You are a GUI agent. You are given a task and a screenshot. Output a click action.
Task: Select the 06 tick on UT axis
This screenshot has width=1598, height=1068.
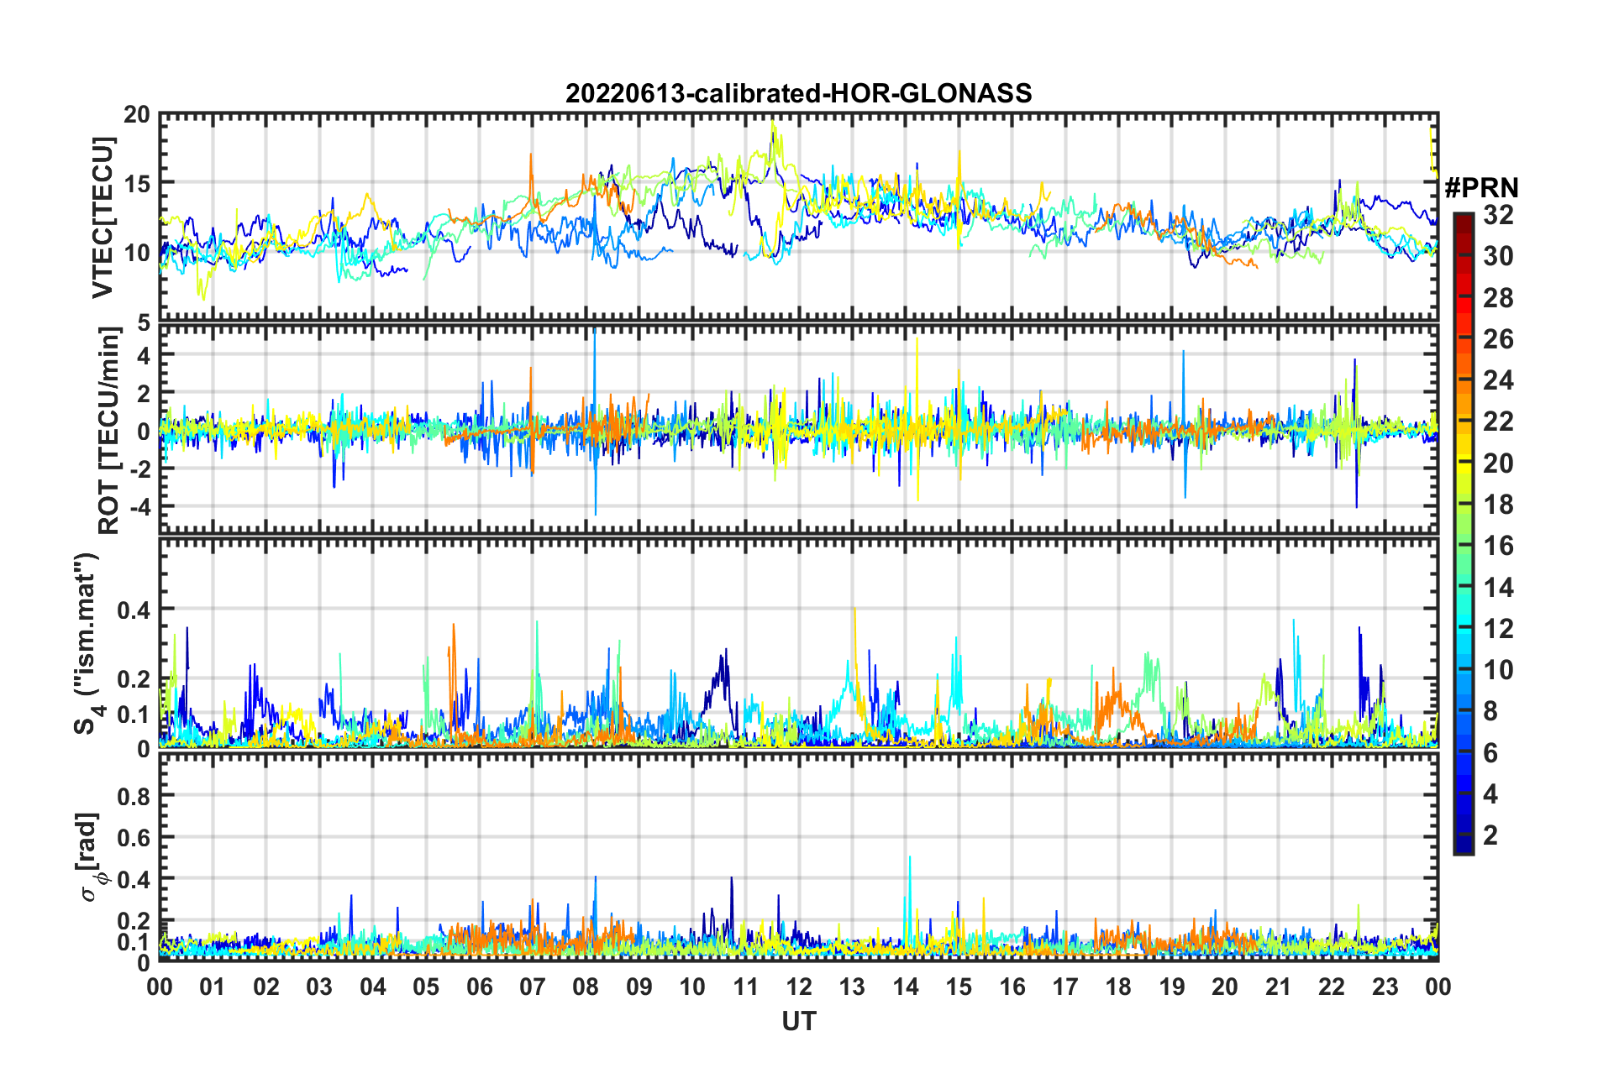coord(479,987)
